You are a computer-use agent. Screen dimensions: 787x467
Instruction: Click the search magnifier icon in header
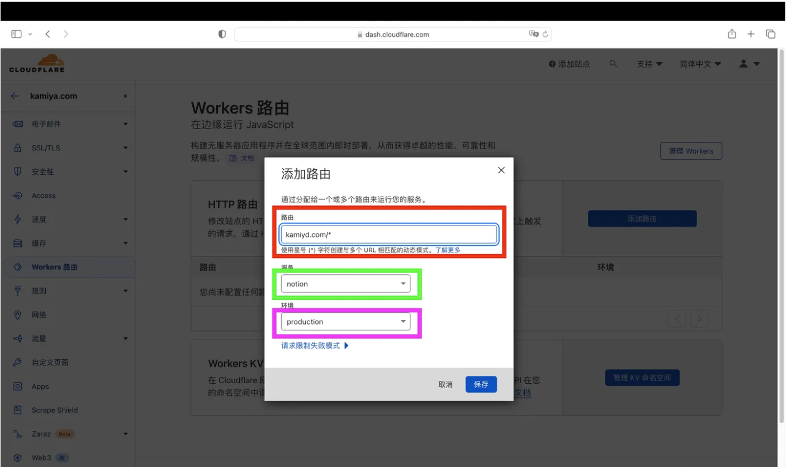point(613,64)
